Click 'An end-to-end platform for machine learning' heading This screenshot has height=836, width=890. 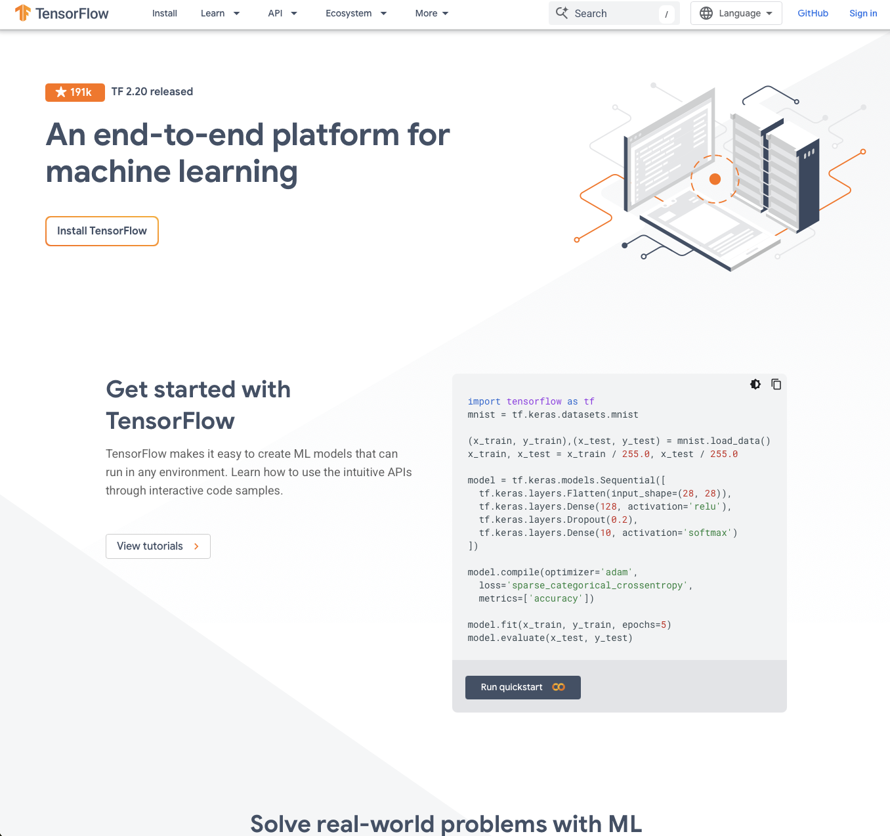click(247, 153)
